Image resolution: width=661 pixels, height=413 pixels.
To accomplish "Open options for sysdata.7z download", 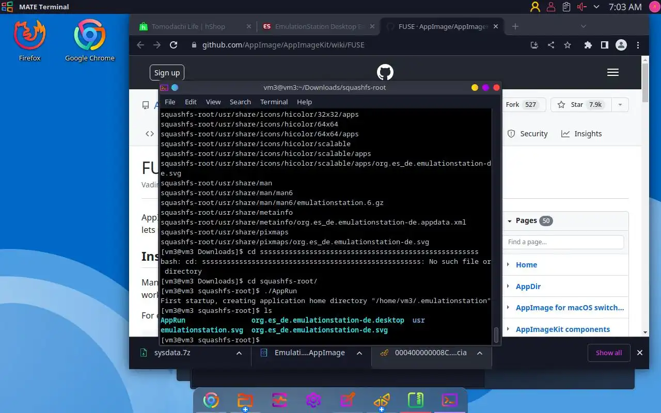I will click(239, 353).
